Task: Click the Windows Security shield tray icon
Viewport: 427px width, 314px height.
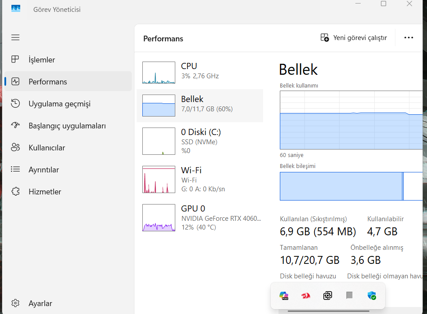Action: click(372, 296)
